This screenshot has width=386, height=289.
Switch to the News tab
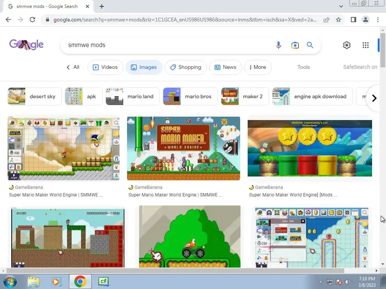click(225, 67)
